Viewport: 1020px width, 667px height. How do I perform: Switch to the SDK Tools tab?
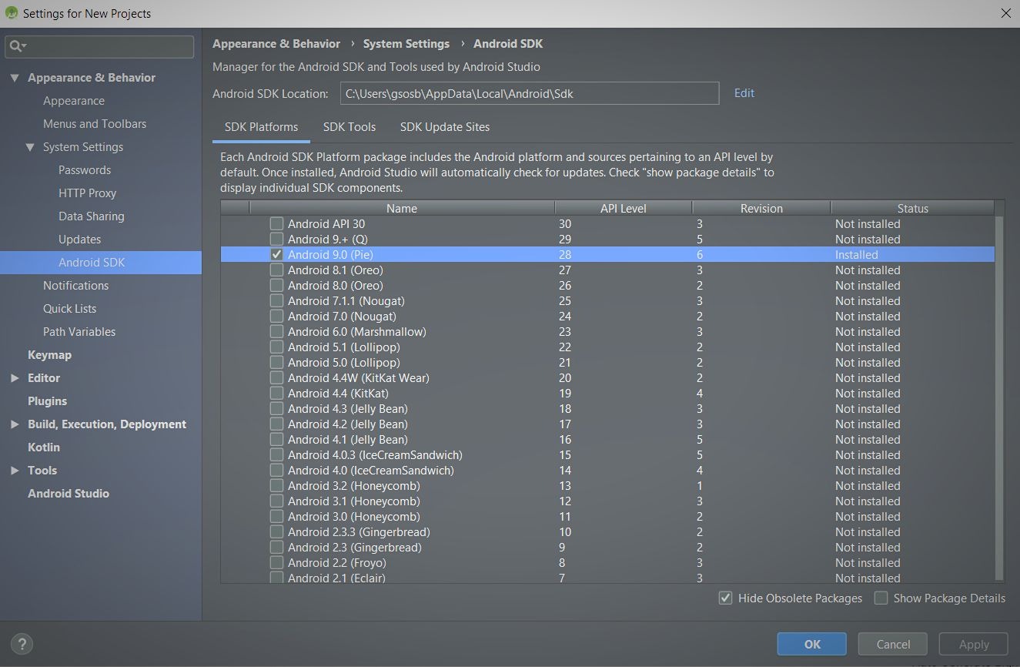[x=349, y=127]
